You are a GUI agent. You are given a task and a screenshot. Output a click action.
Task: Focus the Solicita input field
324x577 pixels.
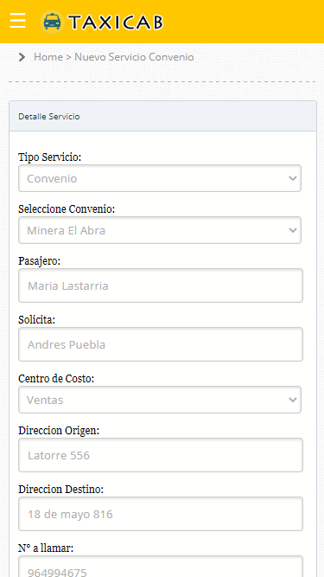161,344
